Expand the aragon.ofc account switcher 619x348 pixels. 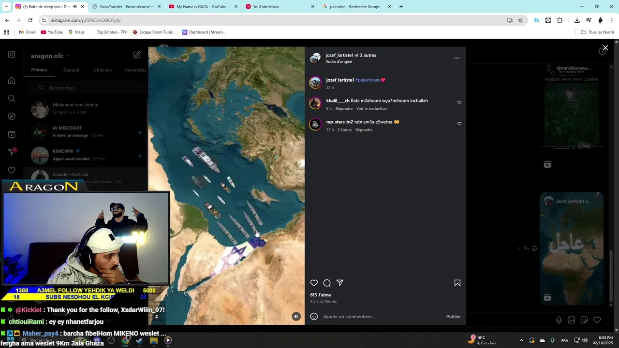[x=50, y=56]
